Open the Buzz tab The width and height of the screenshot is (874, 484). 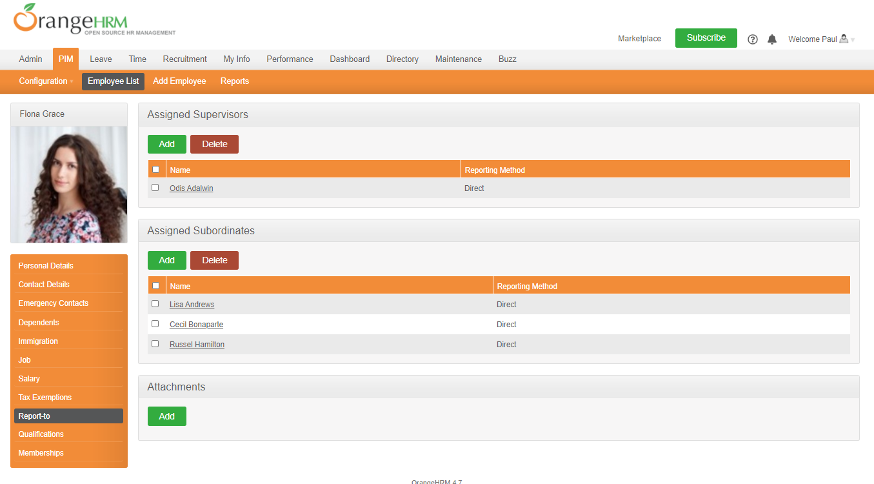pos(508,59)
